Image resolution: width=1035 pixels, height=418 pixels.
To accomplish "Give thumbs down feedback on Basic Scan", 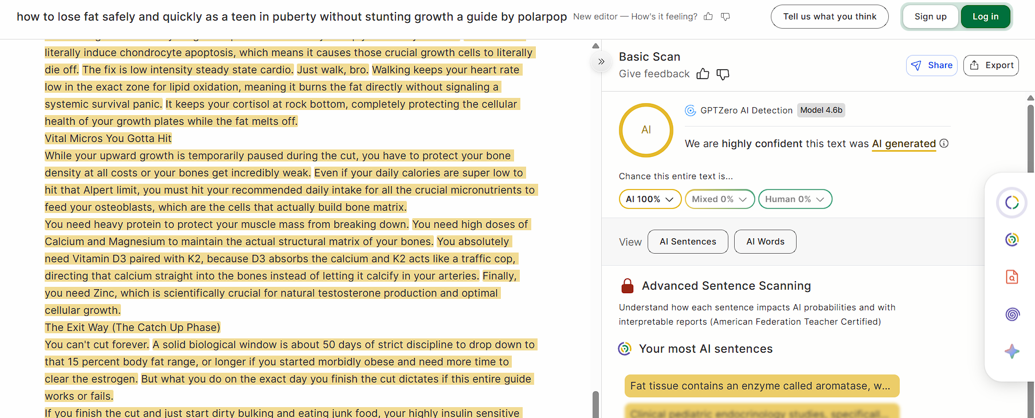I will 723,74.
